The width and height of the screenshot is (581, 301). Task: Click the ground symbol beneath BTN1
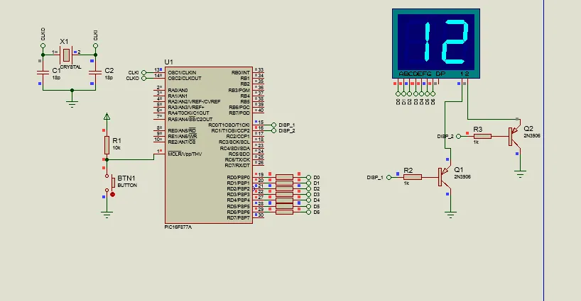pyautogui.click(x=107, y=215)
